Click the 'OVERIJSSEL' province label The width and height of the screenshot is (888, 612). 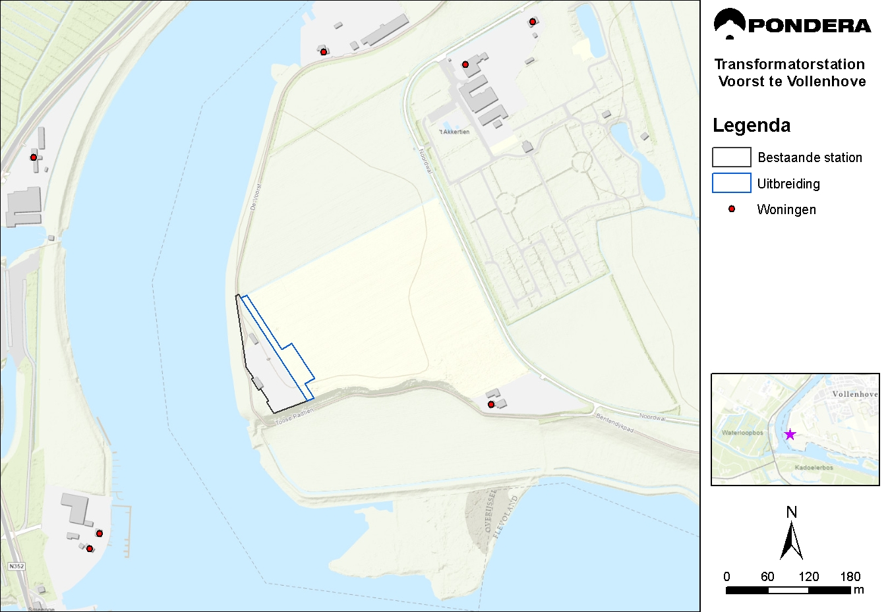pos(490,510)
